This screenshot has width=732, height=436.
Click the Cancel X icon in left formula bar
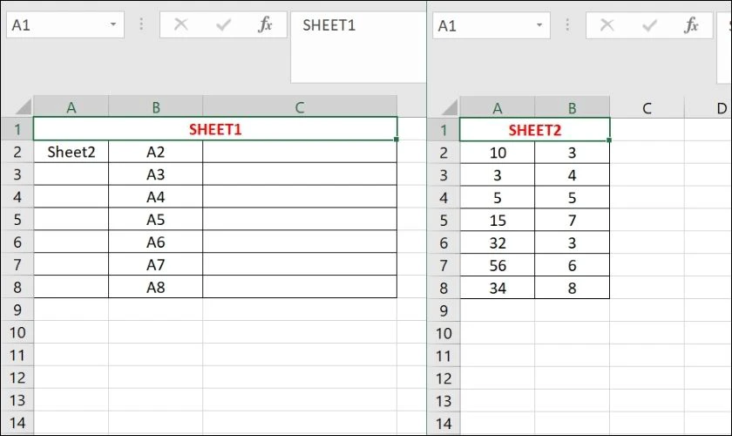click(x=180, y=24)
